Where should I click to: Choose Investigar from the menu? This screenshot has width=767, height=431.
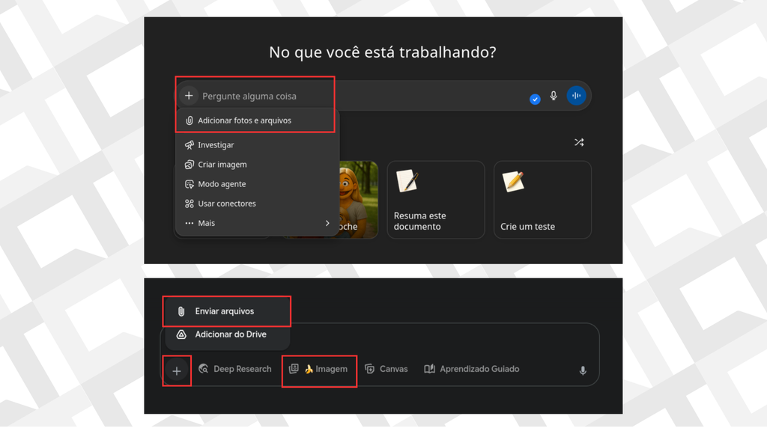[216, 145]
